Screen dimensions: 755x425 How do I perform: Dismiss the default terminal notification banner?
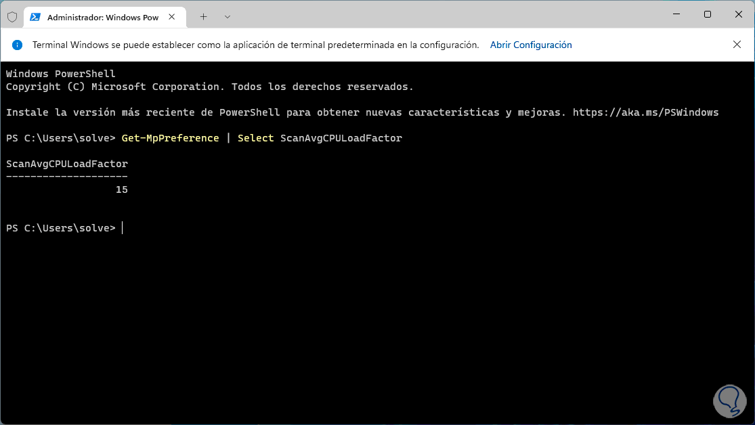(x=737, y=45)
